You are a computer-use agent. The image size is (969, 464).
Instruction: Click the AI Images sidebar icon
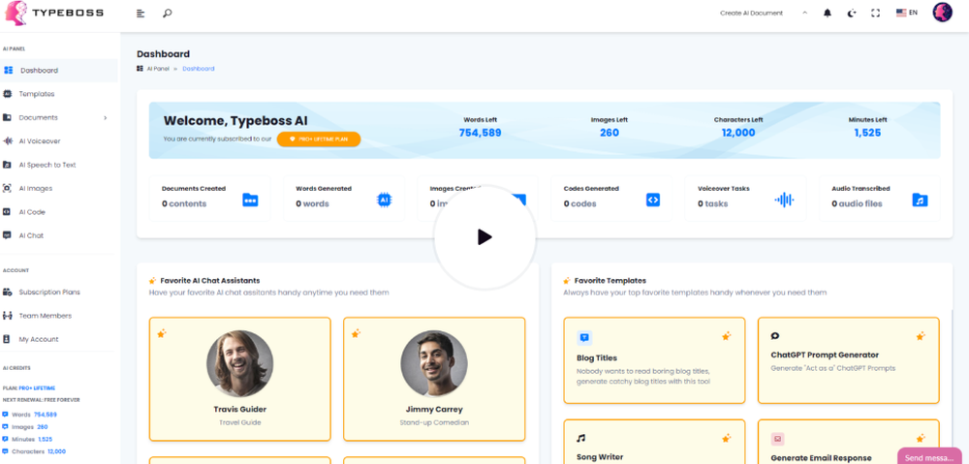7,189
